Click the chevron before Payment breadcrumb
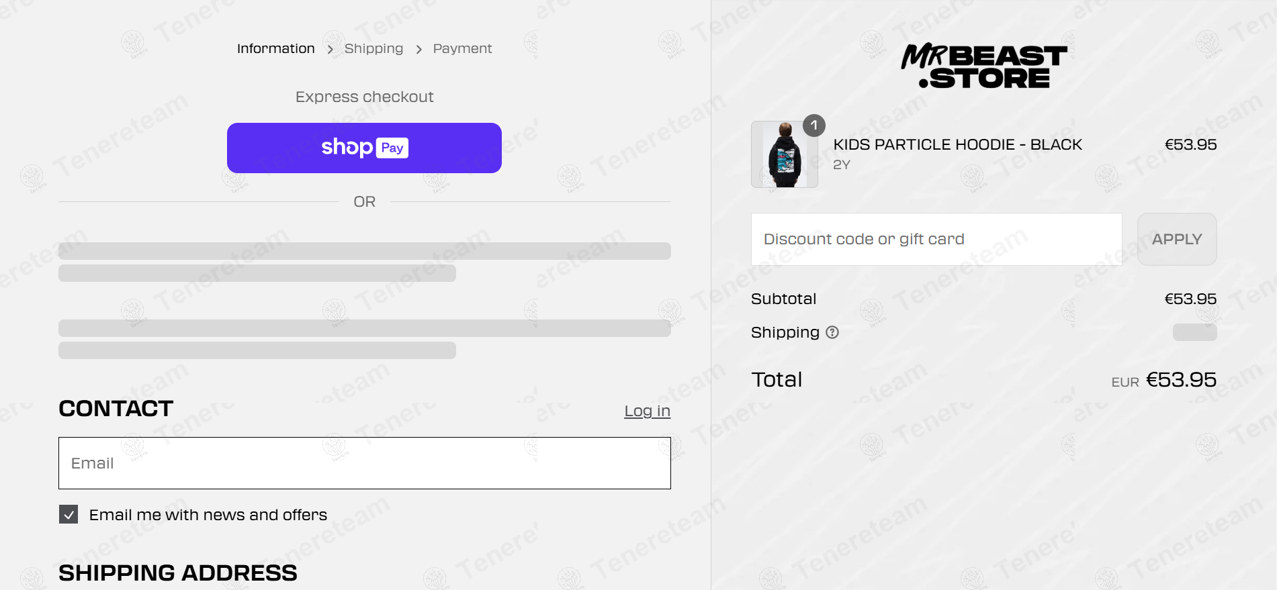Screen dimensions: 1277x590 419,50
